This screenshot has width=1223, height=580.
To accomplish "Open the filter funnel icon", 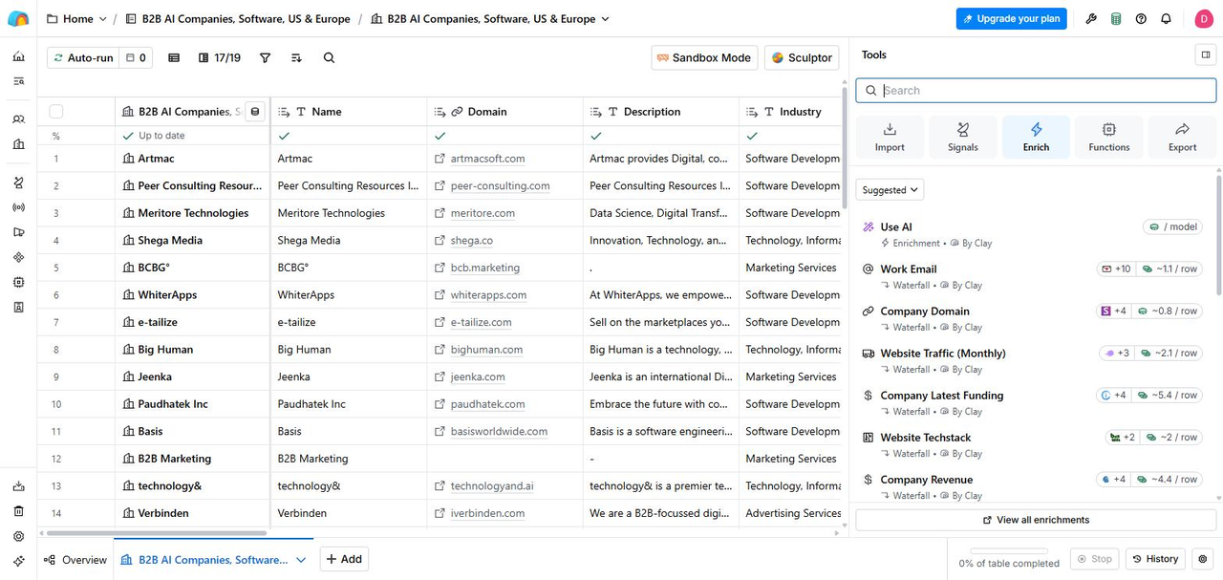I will pos(266,57).
